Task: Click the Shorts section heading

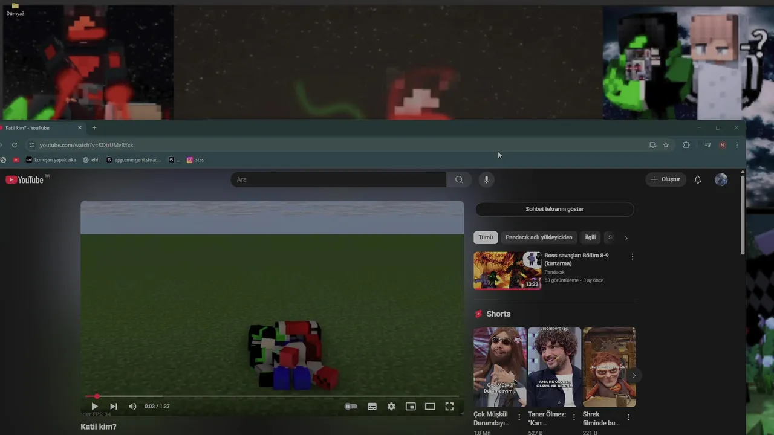Action: 498,314
